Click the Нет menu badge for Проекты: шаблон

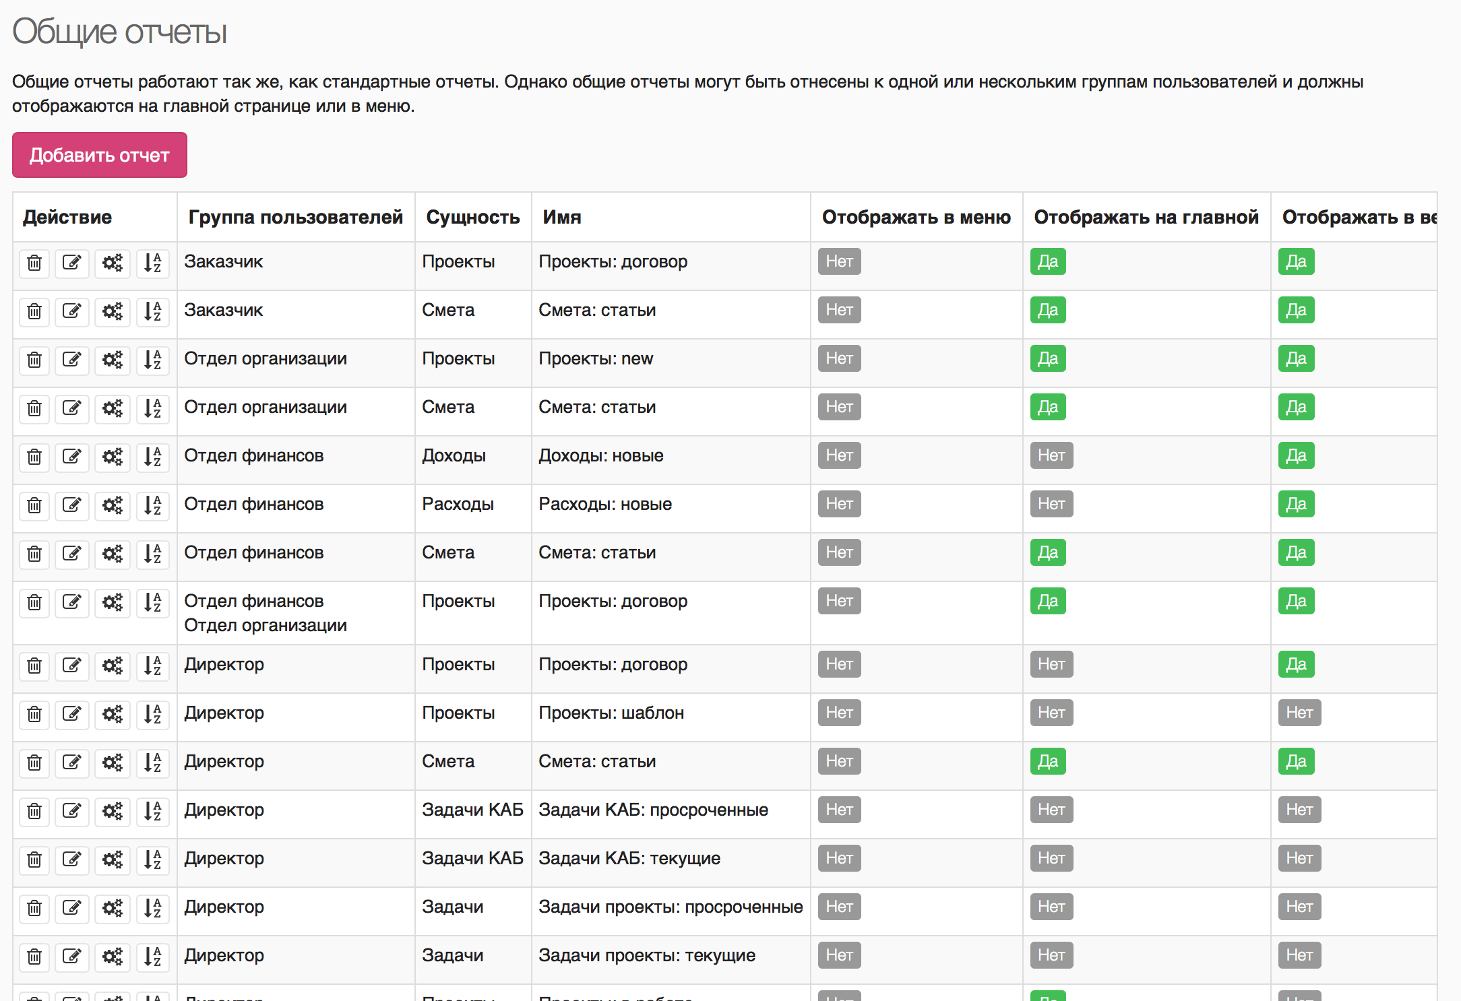coord(840,713)
